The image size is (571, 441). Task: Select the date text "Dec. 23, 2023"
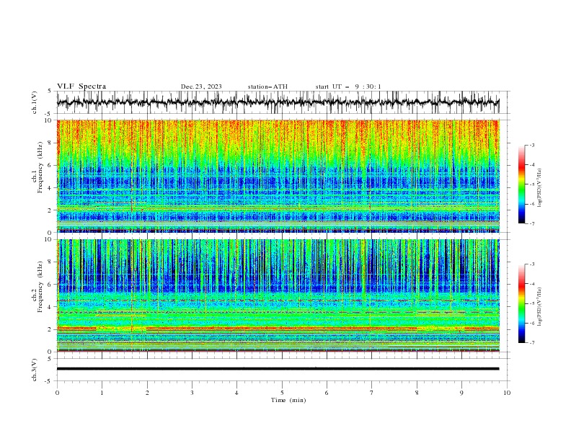tap(201, 86)
